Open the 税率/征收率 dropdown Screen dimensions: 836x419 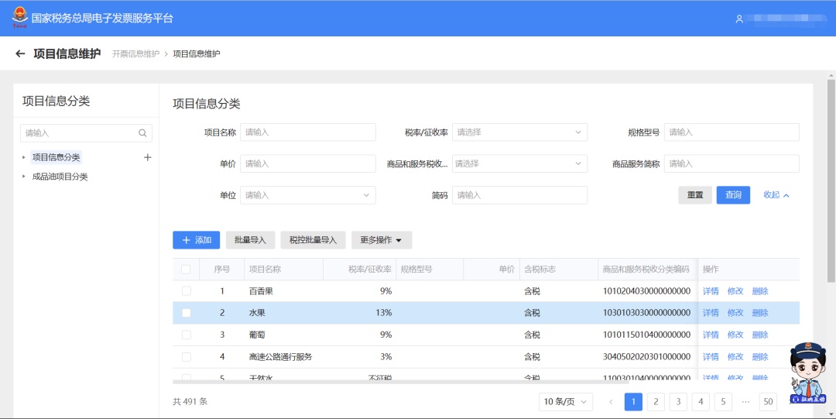pos(520,132)
